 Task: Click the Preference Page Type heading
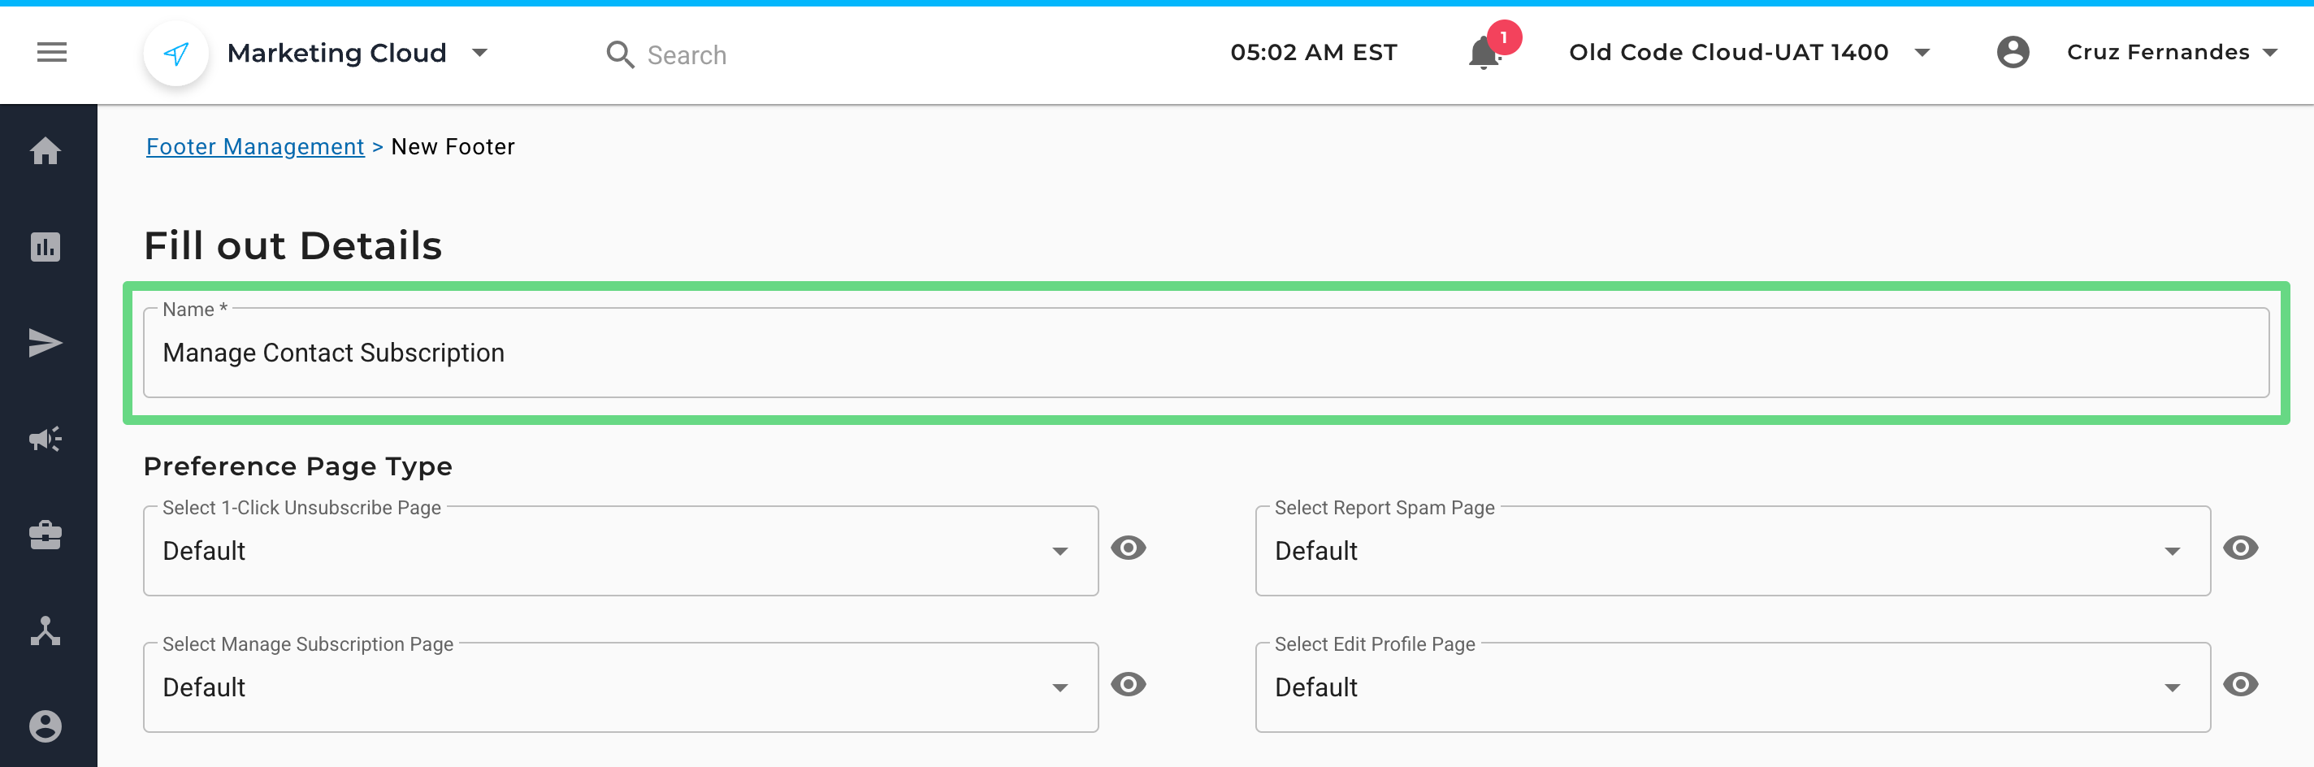tap(297, 466)
